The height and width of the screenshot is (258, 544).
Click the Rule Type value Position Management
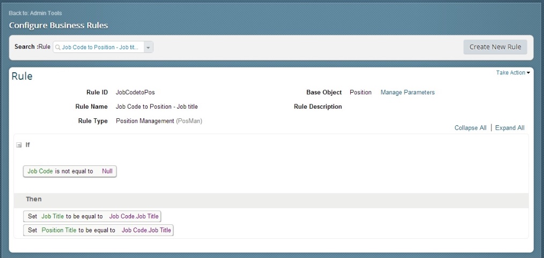pos(145,121)
